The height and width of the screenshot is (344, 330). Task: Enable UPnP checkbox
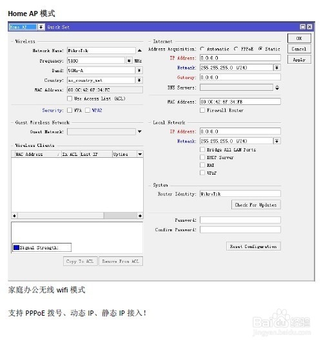(x=202, y=173)
